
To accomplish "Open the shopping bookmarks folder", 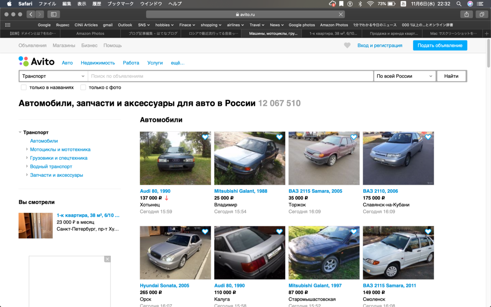I will [x=211, y=25].
